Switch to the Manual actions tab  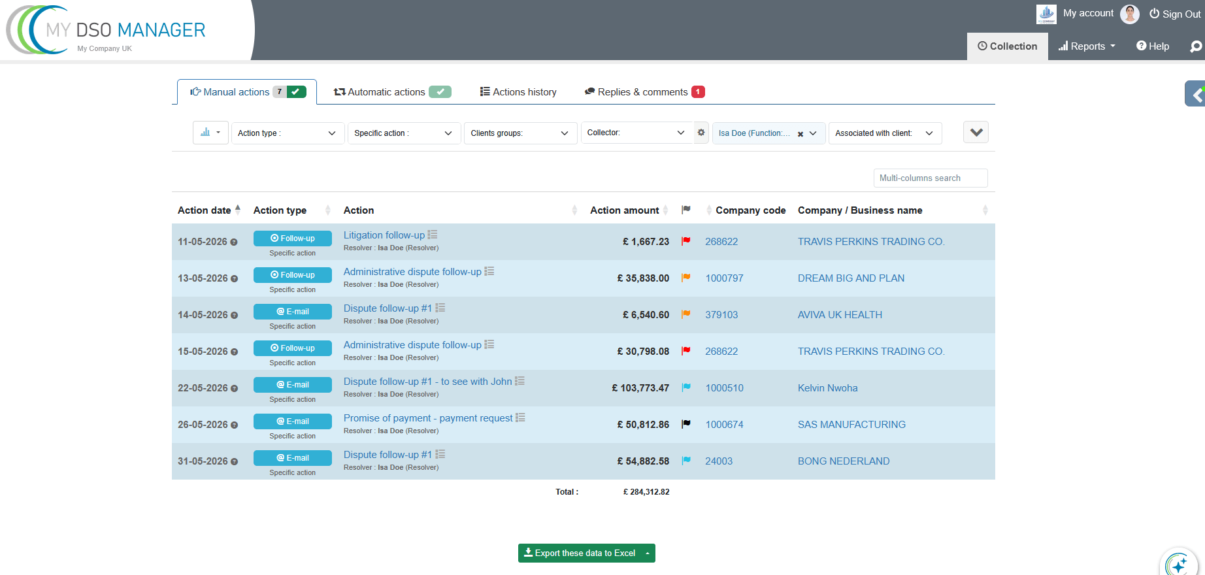247,92
